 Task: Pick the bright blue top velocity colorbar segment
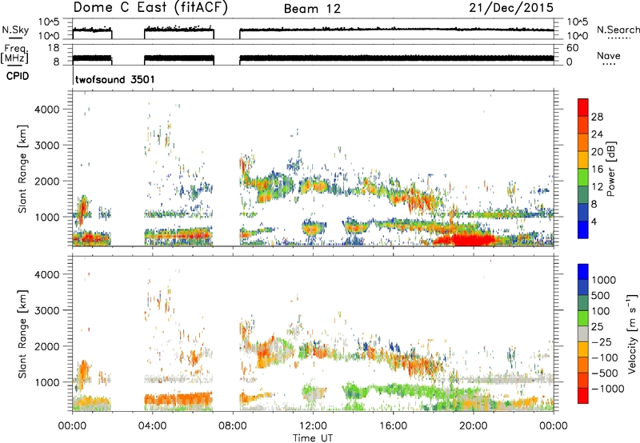(x=583, y=272)
